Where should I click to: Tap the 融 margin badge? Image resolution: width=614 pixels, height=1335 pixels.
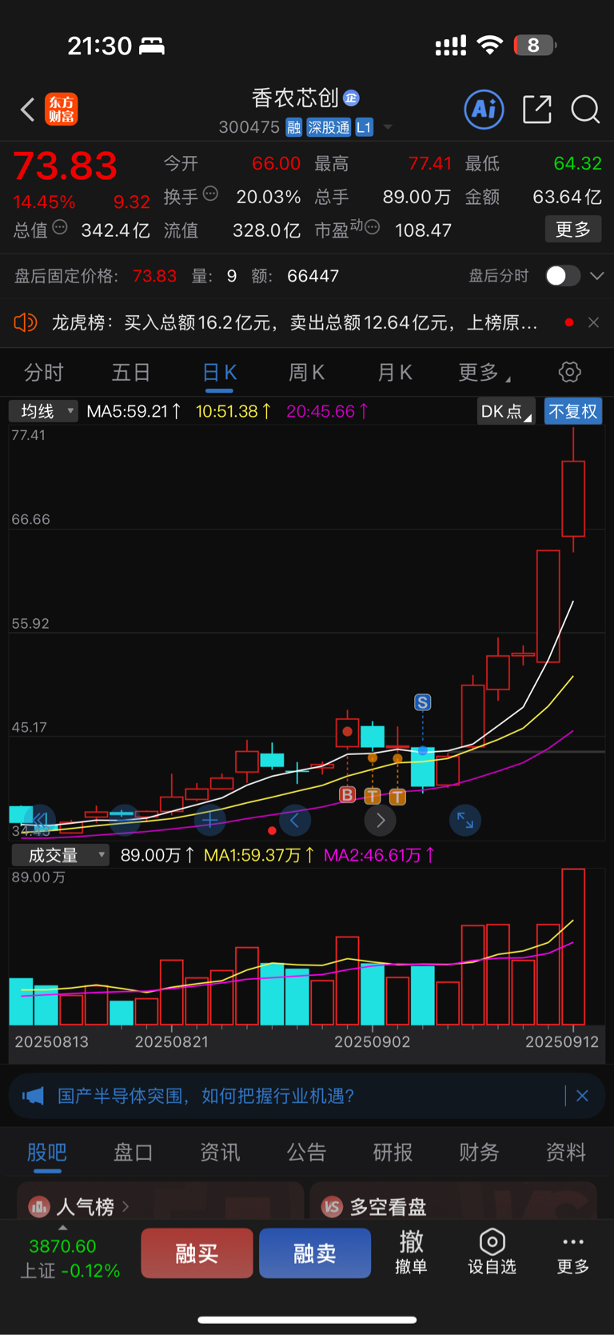click(293, 127)
